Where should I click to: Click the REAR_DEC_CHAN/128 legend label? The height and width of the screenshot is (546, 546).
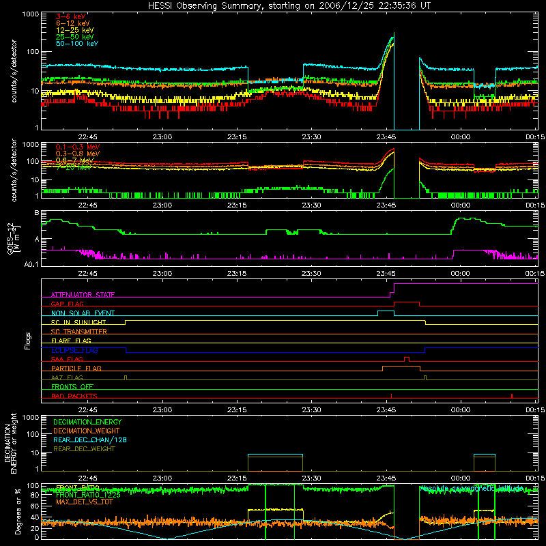[x=90, y=440]
